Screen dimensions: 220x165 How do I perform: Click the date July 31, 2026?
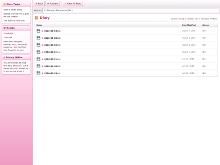[188, 59]
